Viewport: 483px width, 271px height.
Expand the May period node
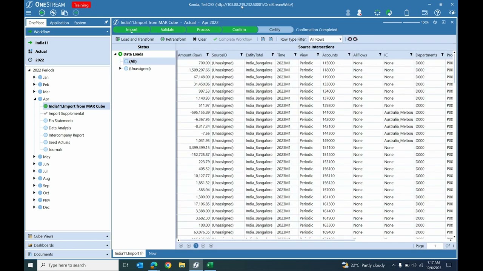(34, 157)
